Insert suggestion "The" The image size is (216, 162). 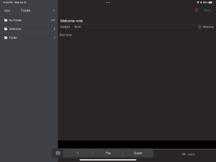point(108,153)
